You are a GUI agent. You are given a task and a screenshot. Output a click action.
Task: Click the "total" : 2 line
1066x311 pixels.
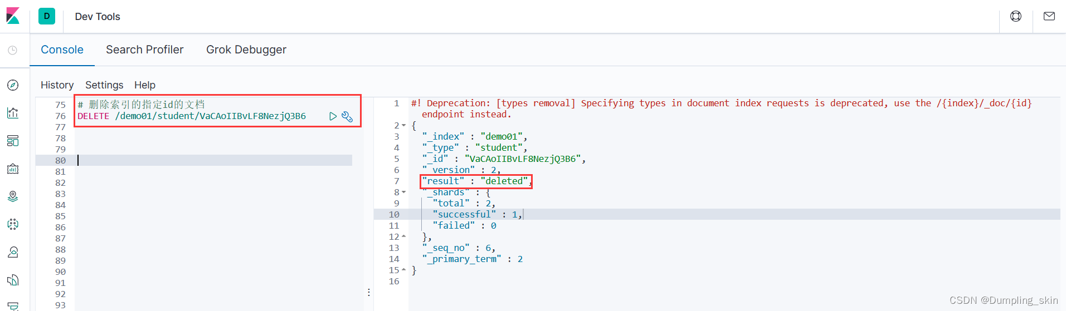464,203
